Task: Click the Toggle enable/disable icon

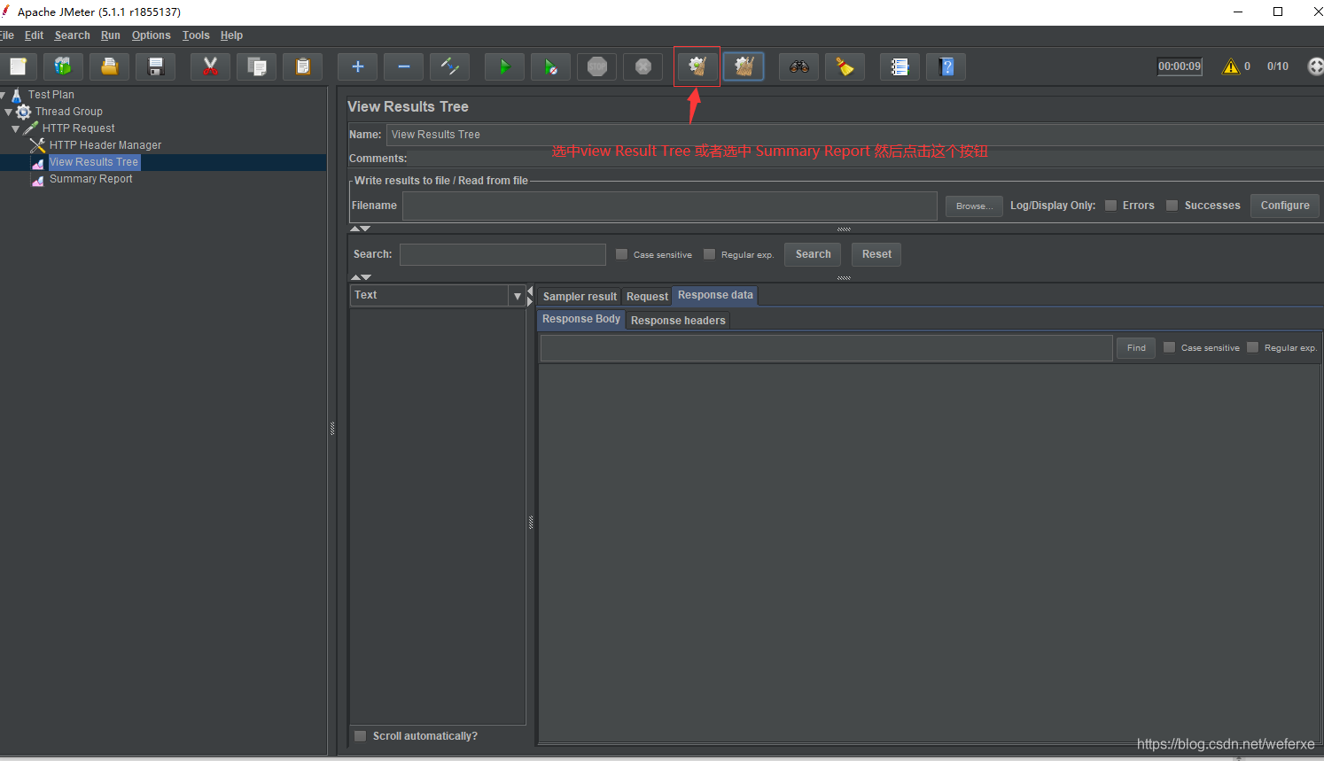Action: [x=449, y=66]
